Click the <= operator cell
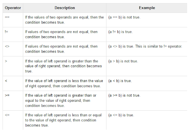Screen dimensions: 190x132 [x=8, y=115]
